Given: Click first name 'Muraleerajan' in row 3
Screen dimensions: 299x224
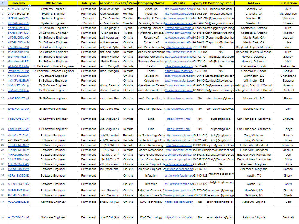Looking at the screenshot, I should tap(288, 14).
